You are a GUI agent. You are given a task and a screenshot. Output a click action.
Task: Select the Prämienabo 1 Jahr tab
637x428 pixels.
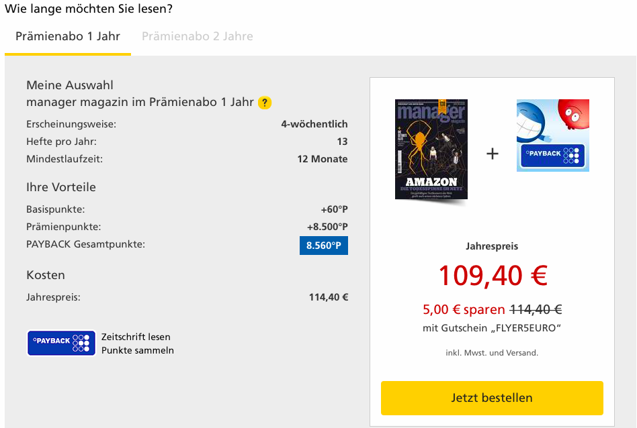point(68,36)
